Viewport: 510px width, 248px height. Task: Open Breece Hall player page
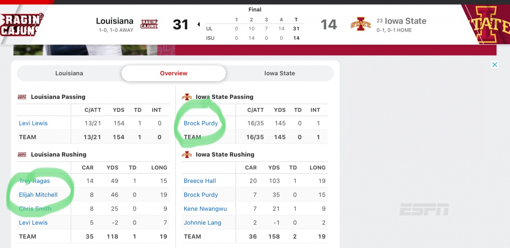pyautogui.click(x=200, y=181)
